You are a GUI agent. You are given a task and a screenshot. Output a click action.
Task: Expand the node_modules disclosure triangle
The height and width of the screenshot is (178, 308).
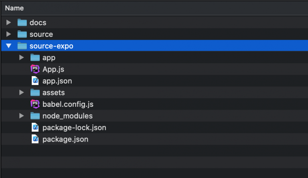(22, 116)
